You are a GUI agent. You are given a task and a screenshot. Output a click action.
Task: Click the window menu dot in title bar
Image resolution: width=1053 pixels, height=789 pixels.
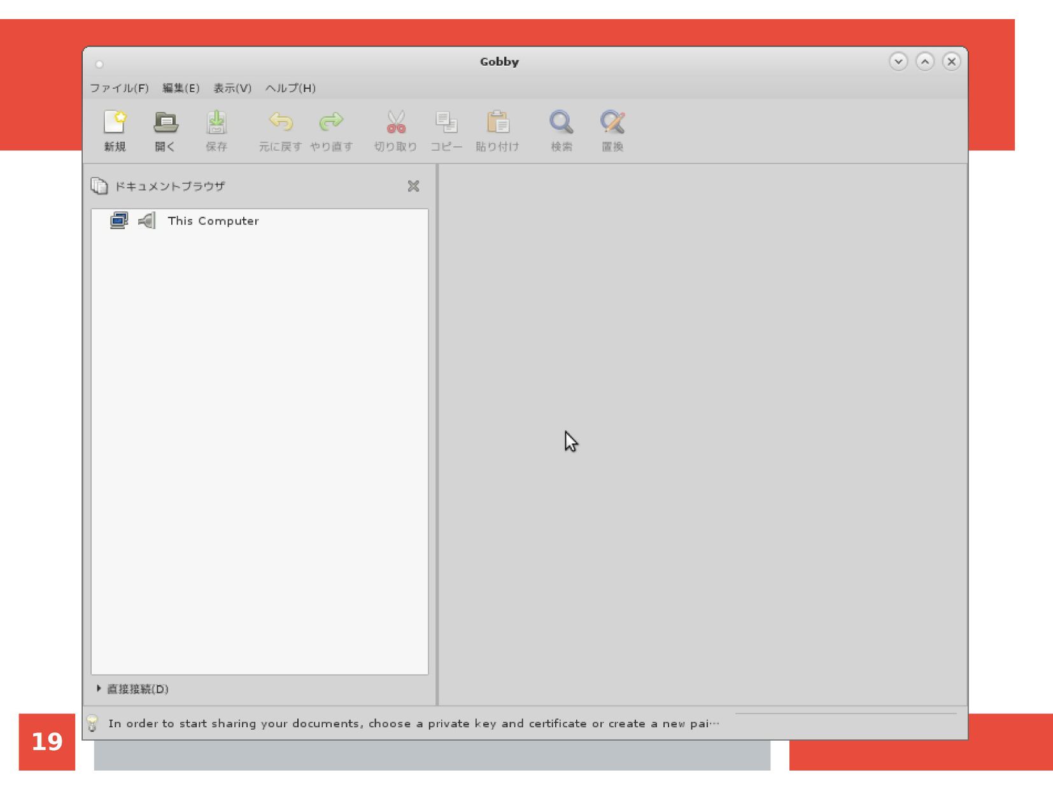tap(99, 64)
